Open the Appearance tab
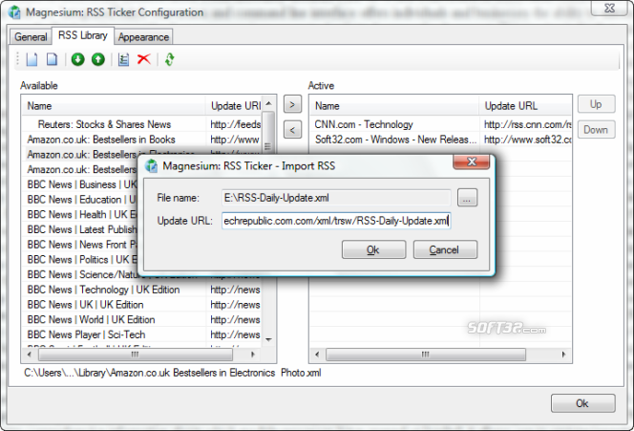This screenshot has width=634, height=431. click(143, 37)
